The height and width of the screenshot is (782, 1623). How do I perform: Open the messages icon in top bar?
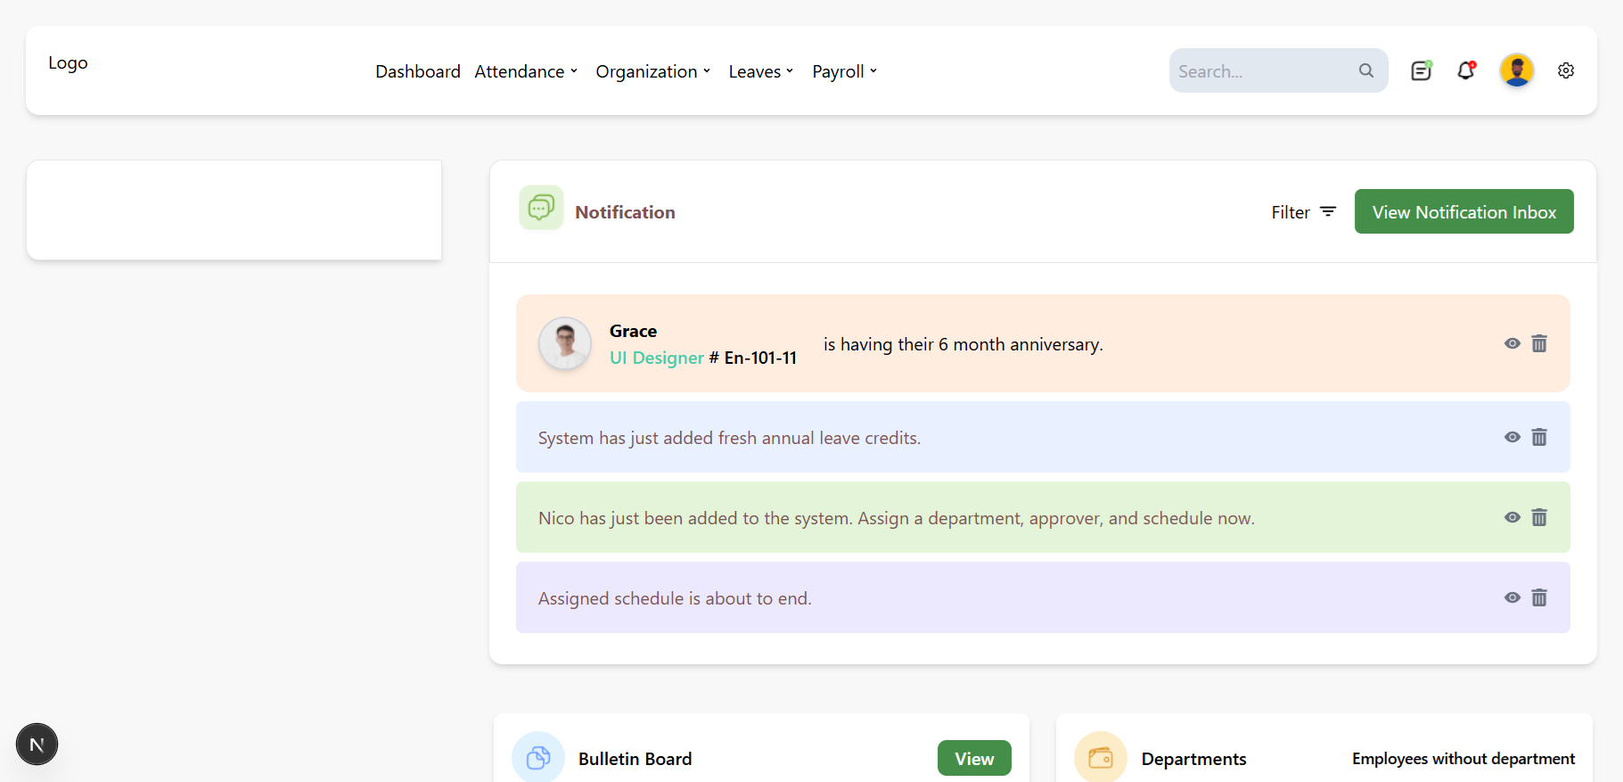[1421, 70]
